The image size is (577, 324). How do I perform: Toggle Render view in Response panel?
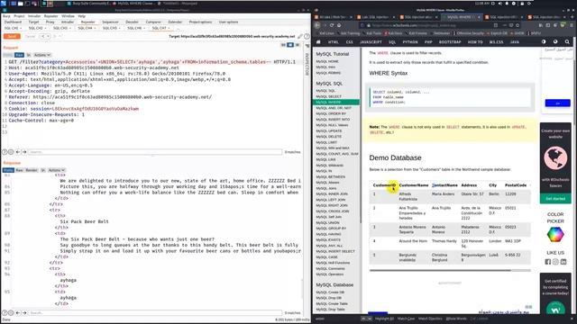[x=32, y=170]
